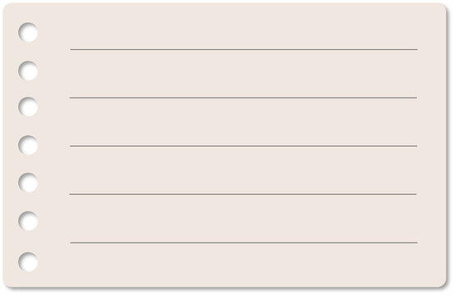Click the middle (fourth) punched hole
This screenshot has height=295, width=454.
click(x=28, y=145)
